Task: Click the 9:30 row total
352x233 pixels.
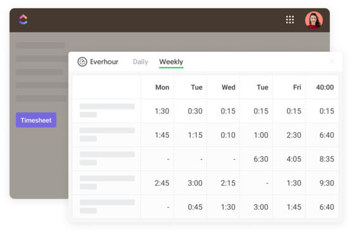Action: tap(327, 183)
